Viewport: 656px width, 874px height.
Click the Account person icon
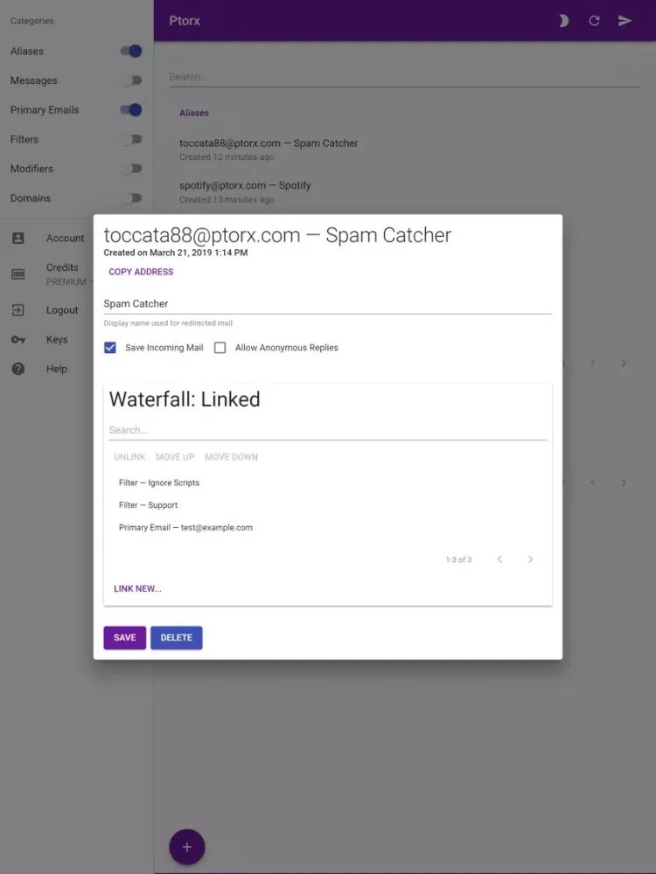[x=17, y=238]
